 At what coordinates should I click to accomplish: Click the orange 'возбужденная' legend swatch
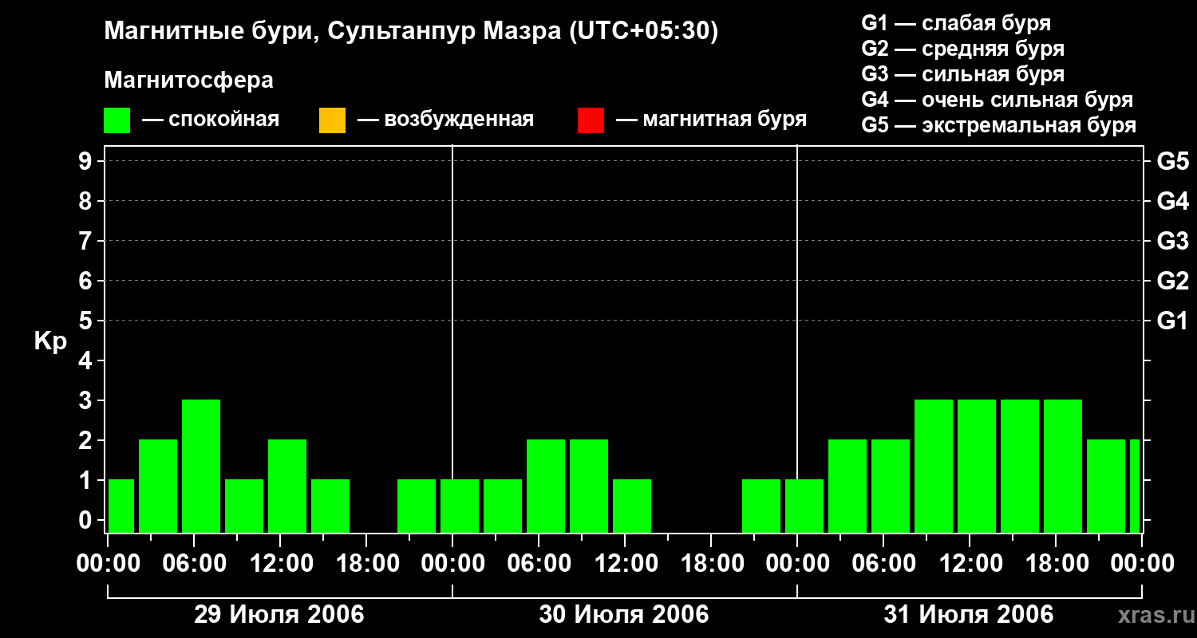pos(332,120)
